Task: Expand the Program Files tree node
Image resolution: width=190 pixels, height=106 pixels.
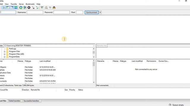Action: point(4,52)
